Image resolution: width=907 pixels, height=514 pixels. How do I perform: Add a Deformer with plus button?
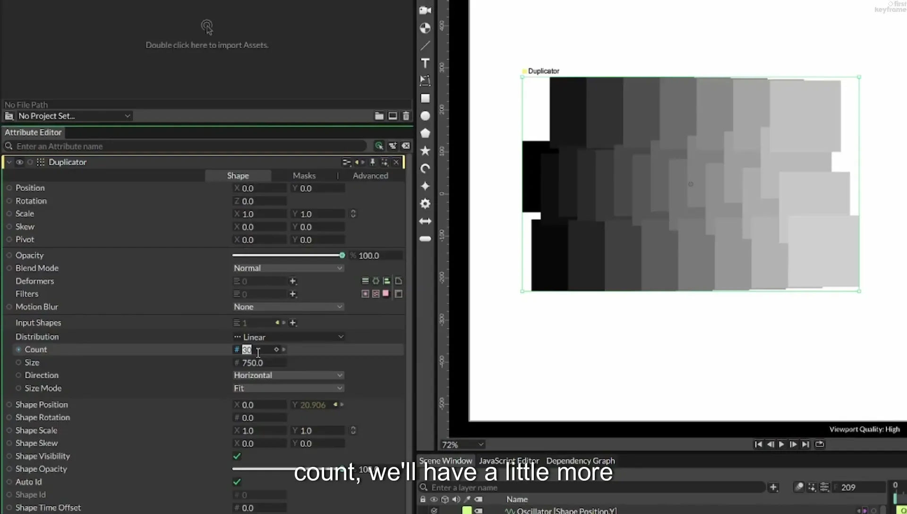[293, 281]
